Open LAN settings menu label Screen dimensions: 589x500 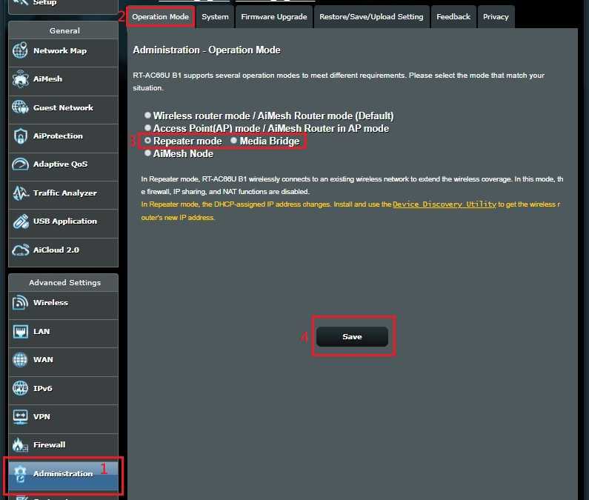(x=41, y=331)
